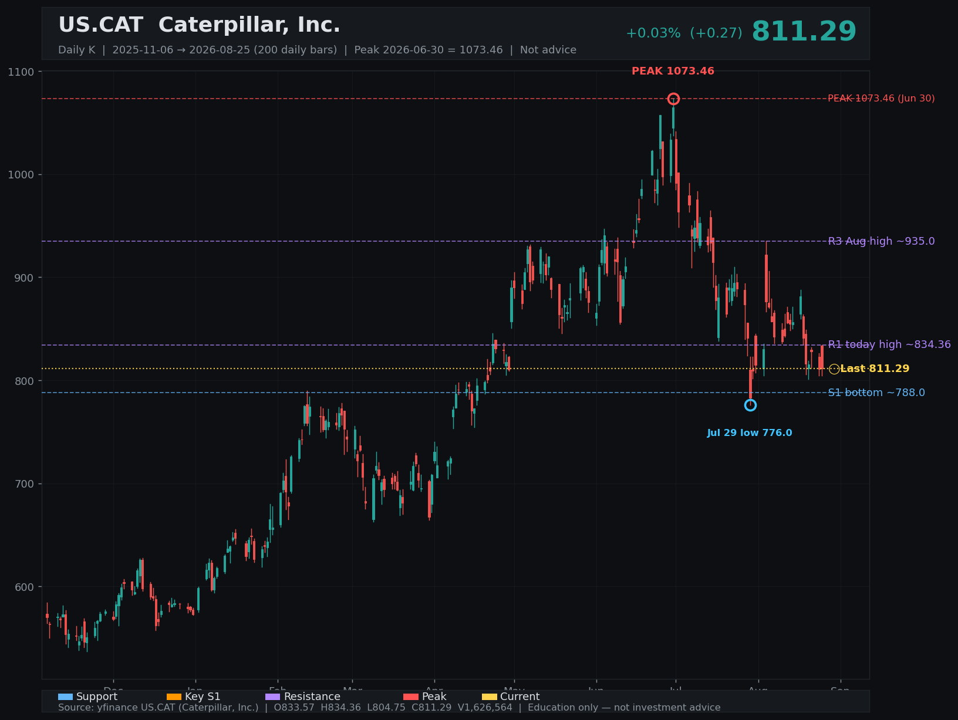Click the 'Key S1' legend text
Screen dimensions: 958x720
203,697
